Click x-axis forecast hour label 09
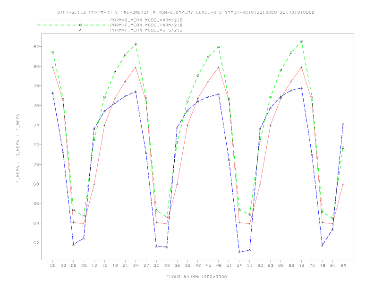Viewport: 374px width, 289px height. [84, 265]
